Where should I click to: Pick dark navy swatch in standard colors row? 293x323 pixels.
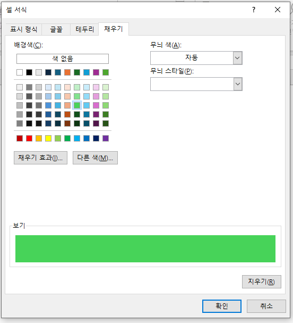pyautogui.click(x=96, y=138)
